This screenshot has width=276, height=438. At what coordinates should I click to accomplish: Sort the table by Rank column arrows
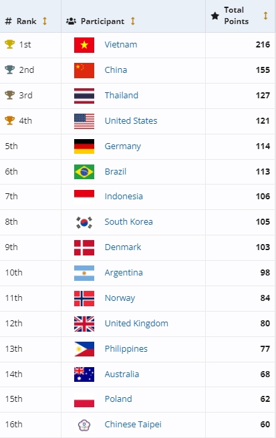[45, 21]
